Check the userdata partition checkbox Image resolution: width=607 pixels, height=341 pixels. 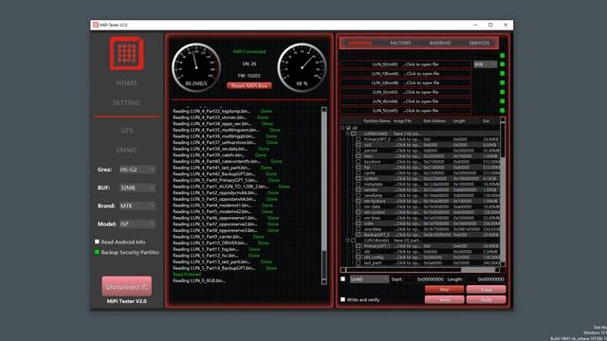[359, 229]
